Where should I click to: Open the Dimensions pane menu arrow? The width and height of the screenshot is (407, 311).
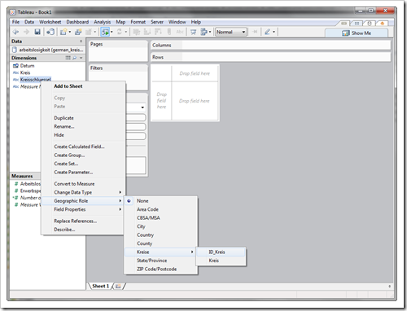pyautogui.click(x=81, y=58)
